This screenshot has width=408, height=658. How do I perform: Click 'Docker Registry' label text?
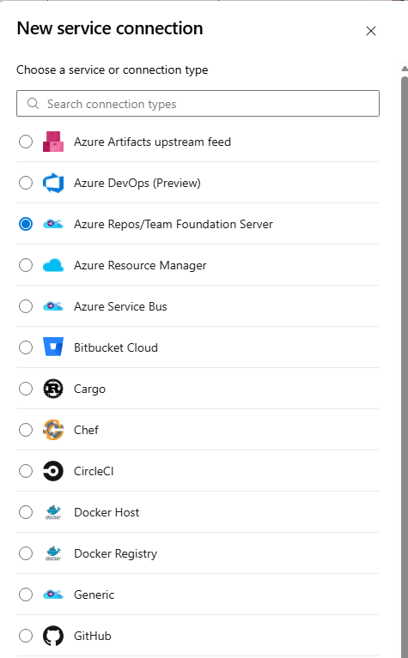click(116, 554)
